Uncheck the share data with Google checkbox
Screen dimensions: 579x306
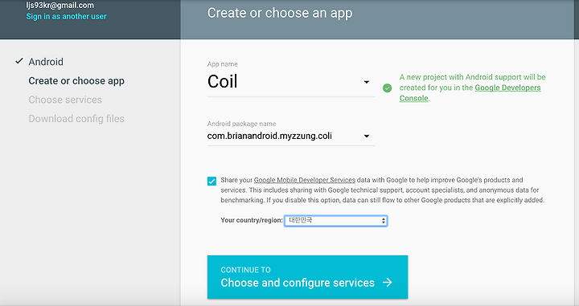click(x=211, y=181)
